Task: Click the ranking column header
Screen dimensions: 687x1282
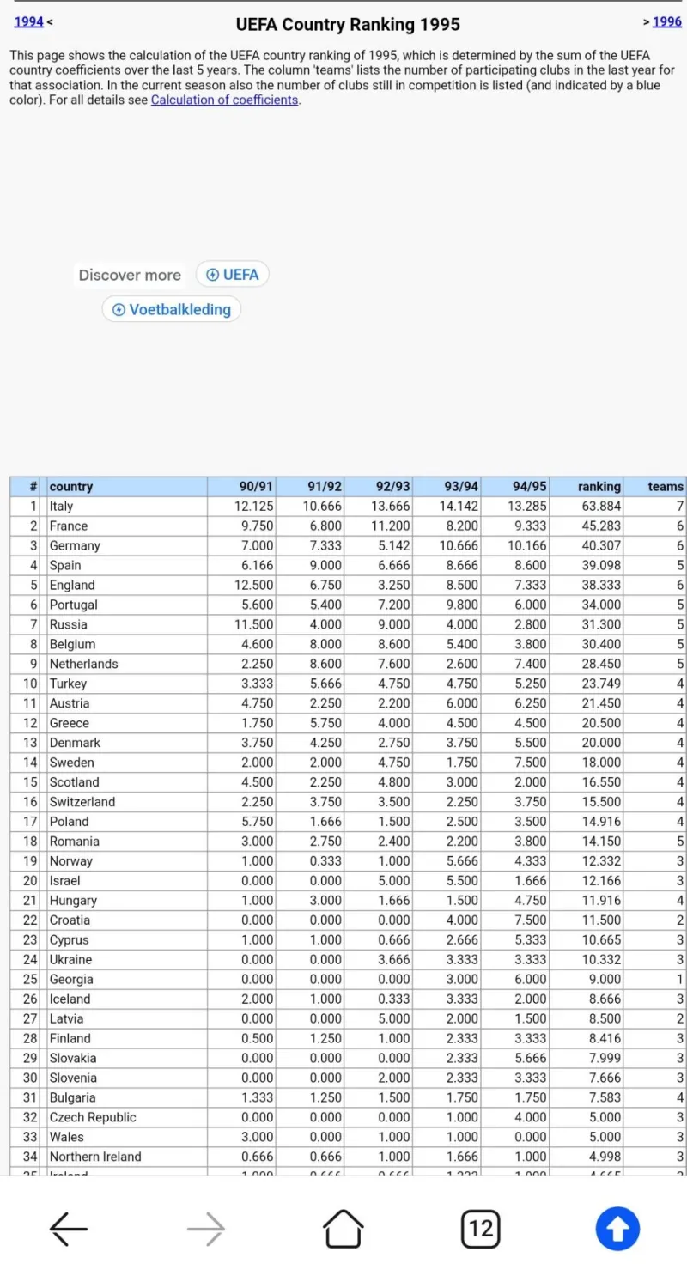Action: (x=599, y=486)
